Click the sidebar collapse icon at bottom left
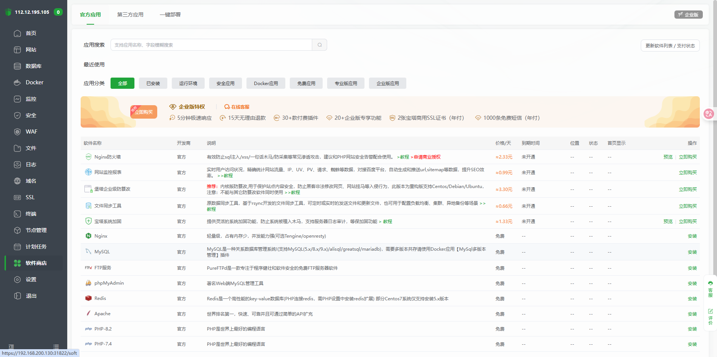717x357 pixels. 11,347
